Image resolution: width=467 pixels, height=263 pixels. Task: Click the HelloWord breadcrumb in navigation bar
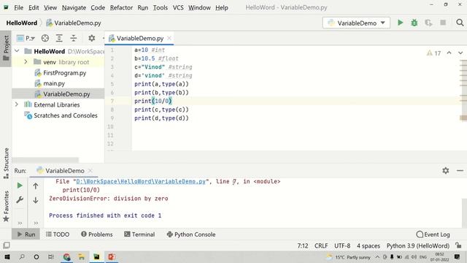click(x=22, y=23)
